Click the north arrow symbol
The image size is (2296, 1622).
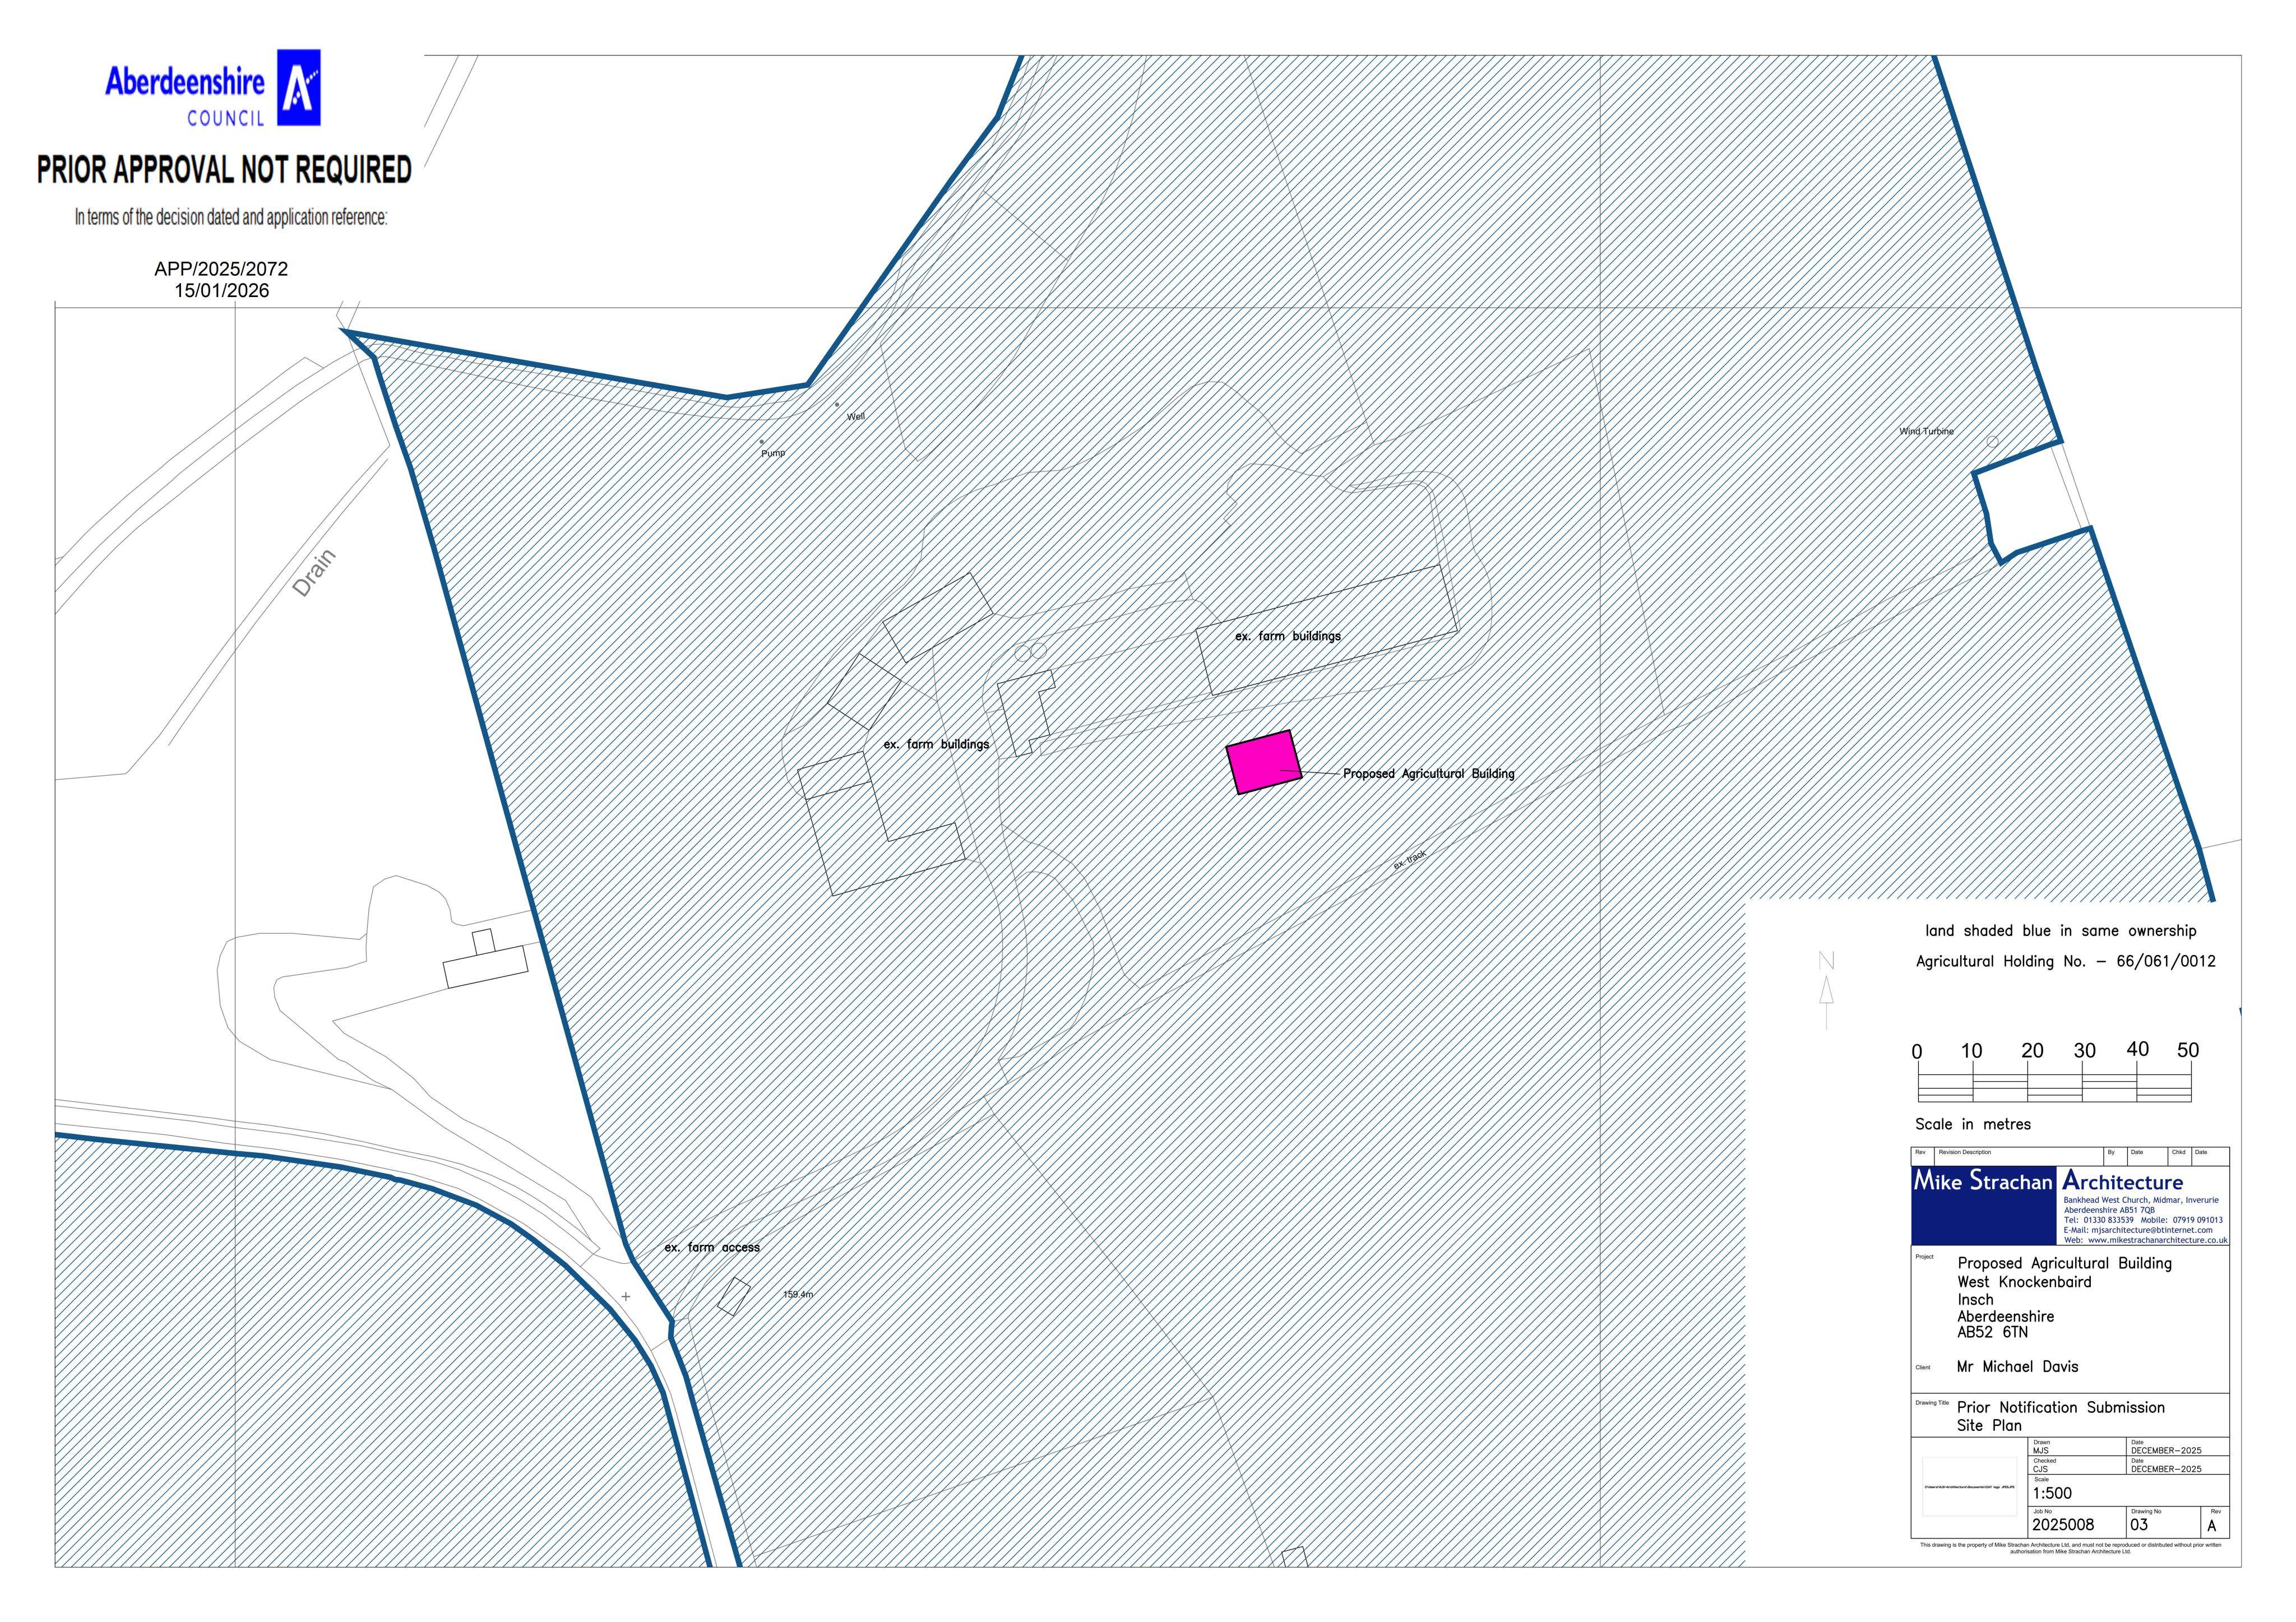(x=1826, y=990)
